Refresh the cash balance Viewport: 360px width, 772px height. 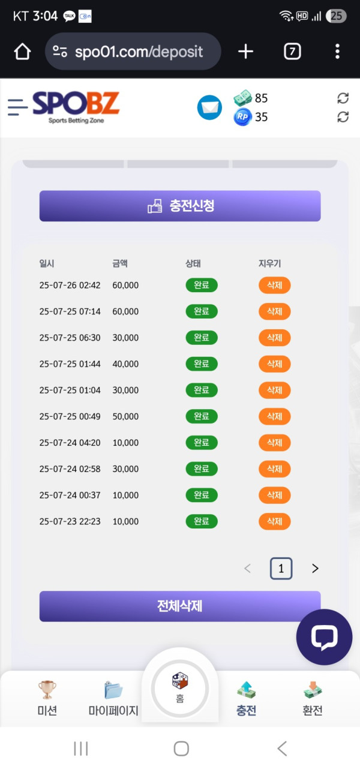[x=343, y=98]
